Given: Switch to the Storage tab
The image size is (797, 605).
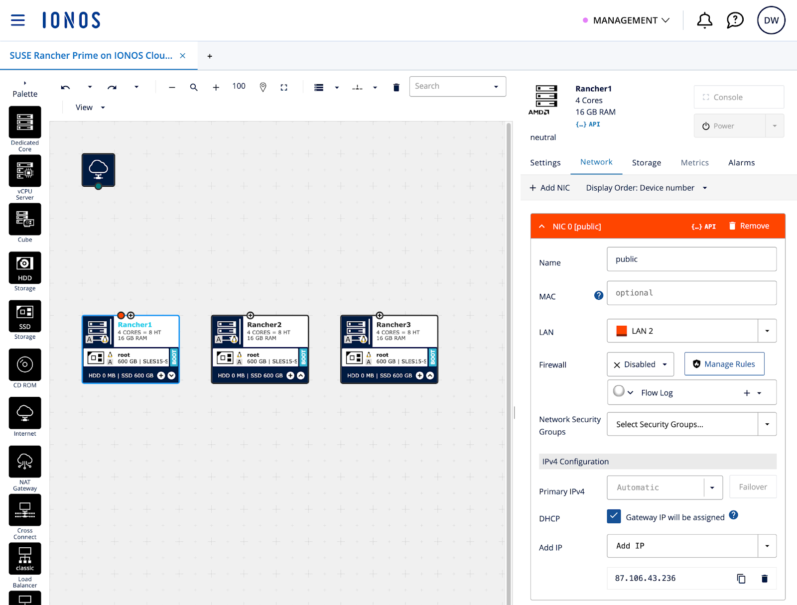Looking at the screenshot, I should coord(646,163).
